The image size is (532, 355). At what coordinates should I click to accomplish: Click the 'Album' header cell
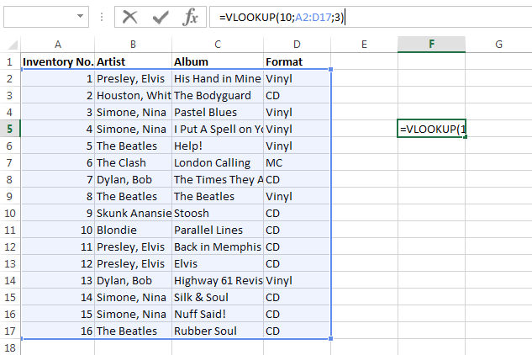coord(218,61)
